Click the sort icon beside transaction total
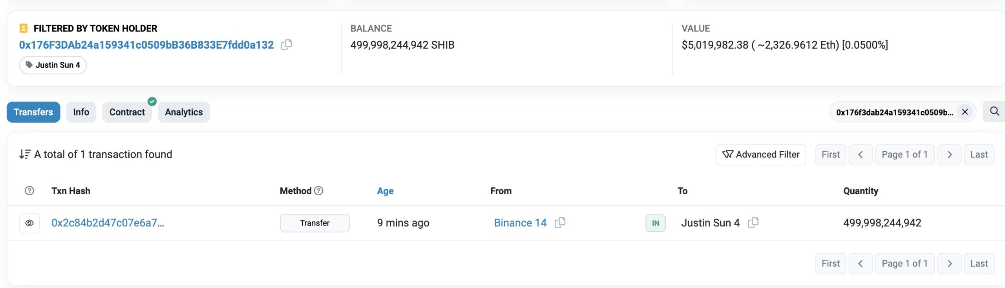 pyautogui.click(x=25, y=154)
